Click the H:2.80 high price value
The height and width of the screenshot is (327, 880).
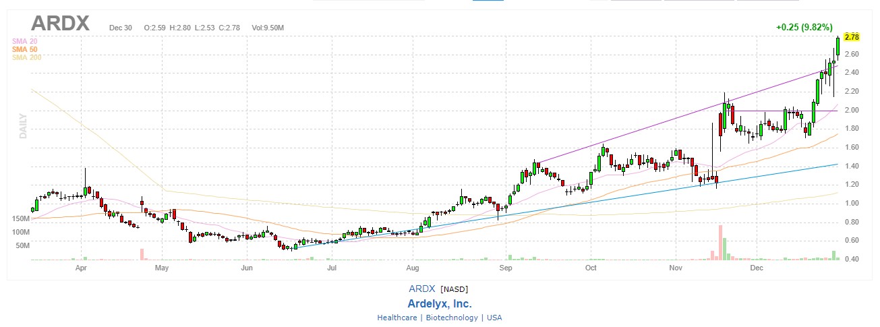(x=180, y=28)
